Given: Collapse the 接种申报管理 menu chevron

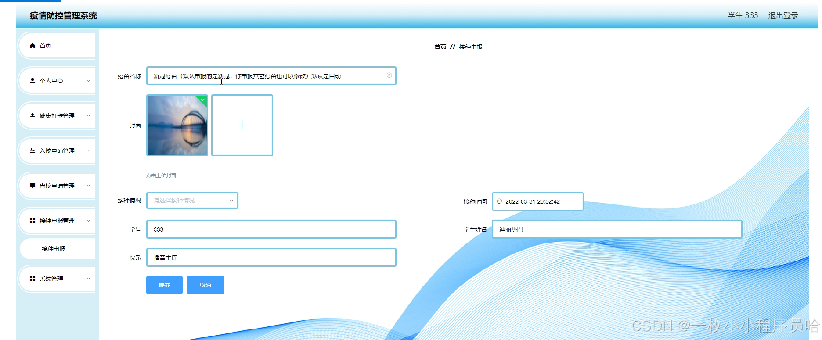Looking at the screenshot, I should [x=88, y=221].
